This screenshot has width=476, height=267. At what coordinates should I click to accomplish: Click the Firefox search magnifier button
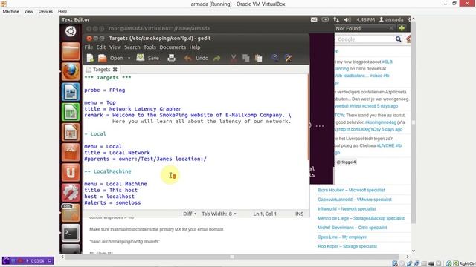[x=398, y=39]
